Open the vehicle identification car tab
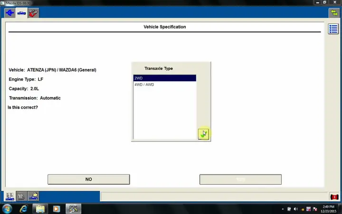 [x=22, y=13]
